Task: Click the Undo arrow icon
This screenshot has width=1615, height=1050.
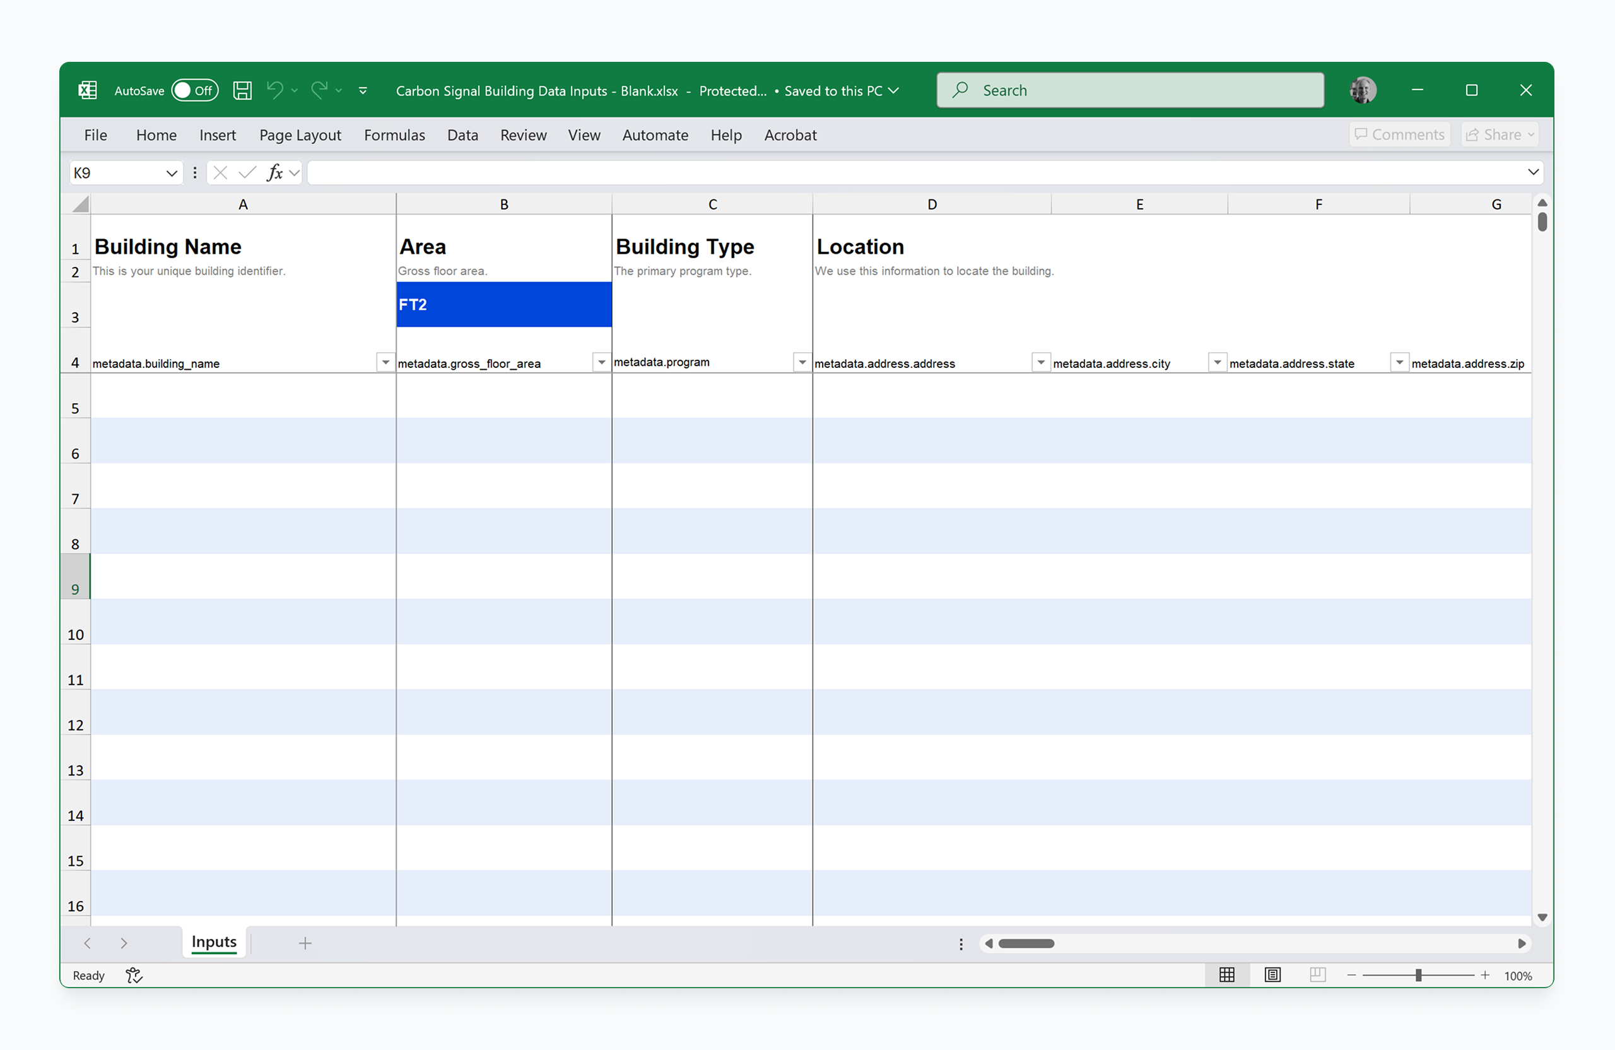Action: (275, 90)
